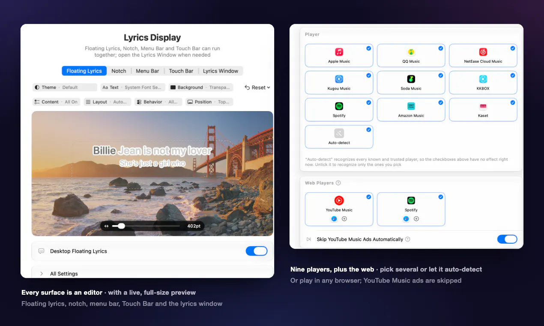Viewport: 544px width, 326px height.
Task: Open the Position dropdown
Action: click(x=209, y=102)
